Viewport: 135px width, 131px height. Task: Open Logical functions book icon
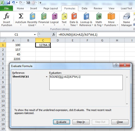55,16
